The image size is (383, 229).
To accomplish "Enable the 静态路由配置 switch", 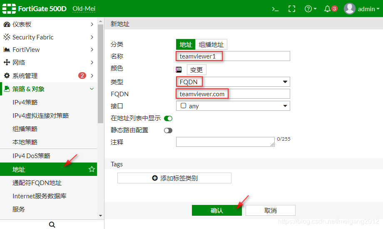I will (168, 131).
